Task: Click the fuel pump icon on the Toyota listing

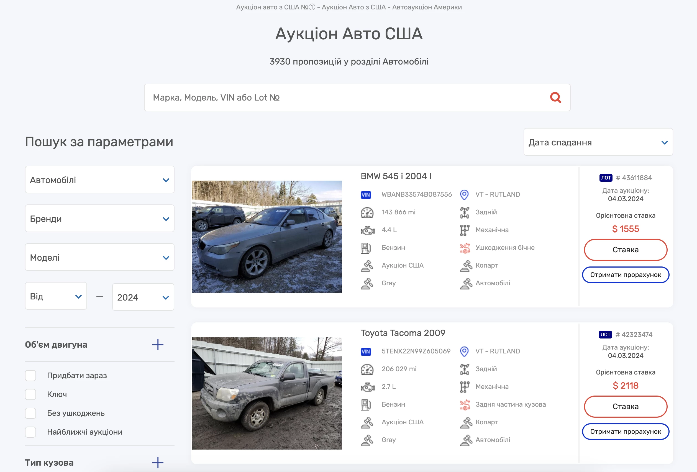Action: coord(366,404)
